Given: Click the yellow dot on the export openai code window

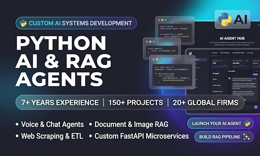Looking at the screenshot, I should pyautogui.click(x=150, y=41).
